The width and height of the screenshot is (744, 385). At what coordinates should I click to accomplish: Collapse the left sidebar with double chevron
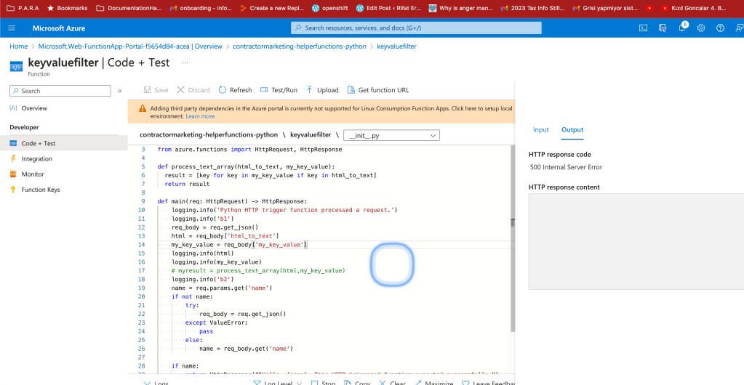(x=120, y=91)
